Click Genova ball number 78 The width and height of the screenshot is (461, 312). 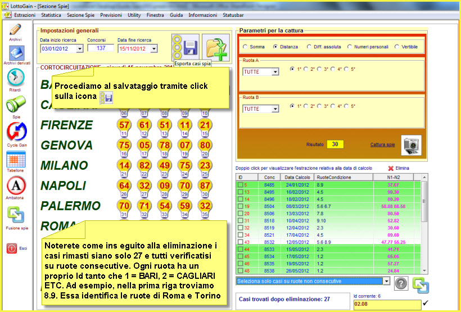click(x=164, y=145)
